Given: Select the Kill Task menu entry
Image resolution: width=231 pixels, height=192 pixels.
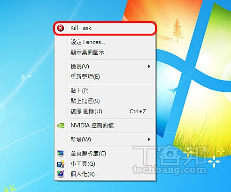Looking at the screenshot, I should [x=105, y=28].
